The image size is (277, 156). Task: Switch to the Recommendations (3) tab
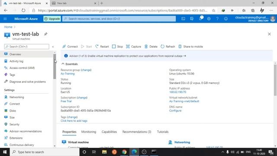[x=137, y=132]
